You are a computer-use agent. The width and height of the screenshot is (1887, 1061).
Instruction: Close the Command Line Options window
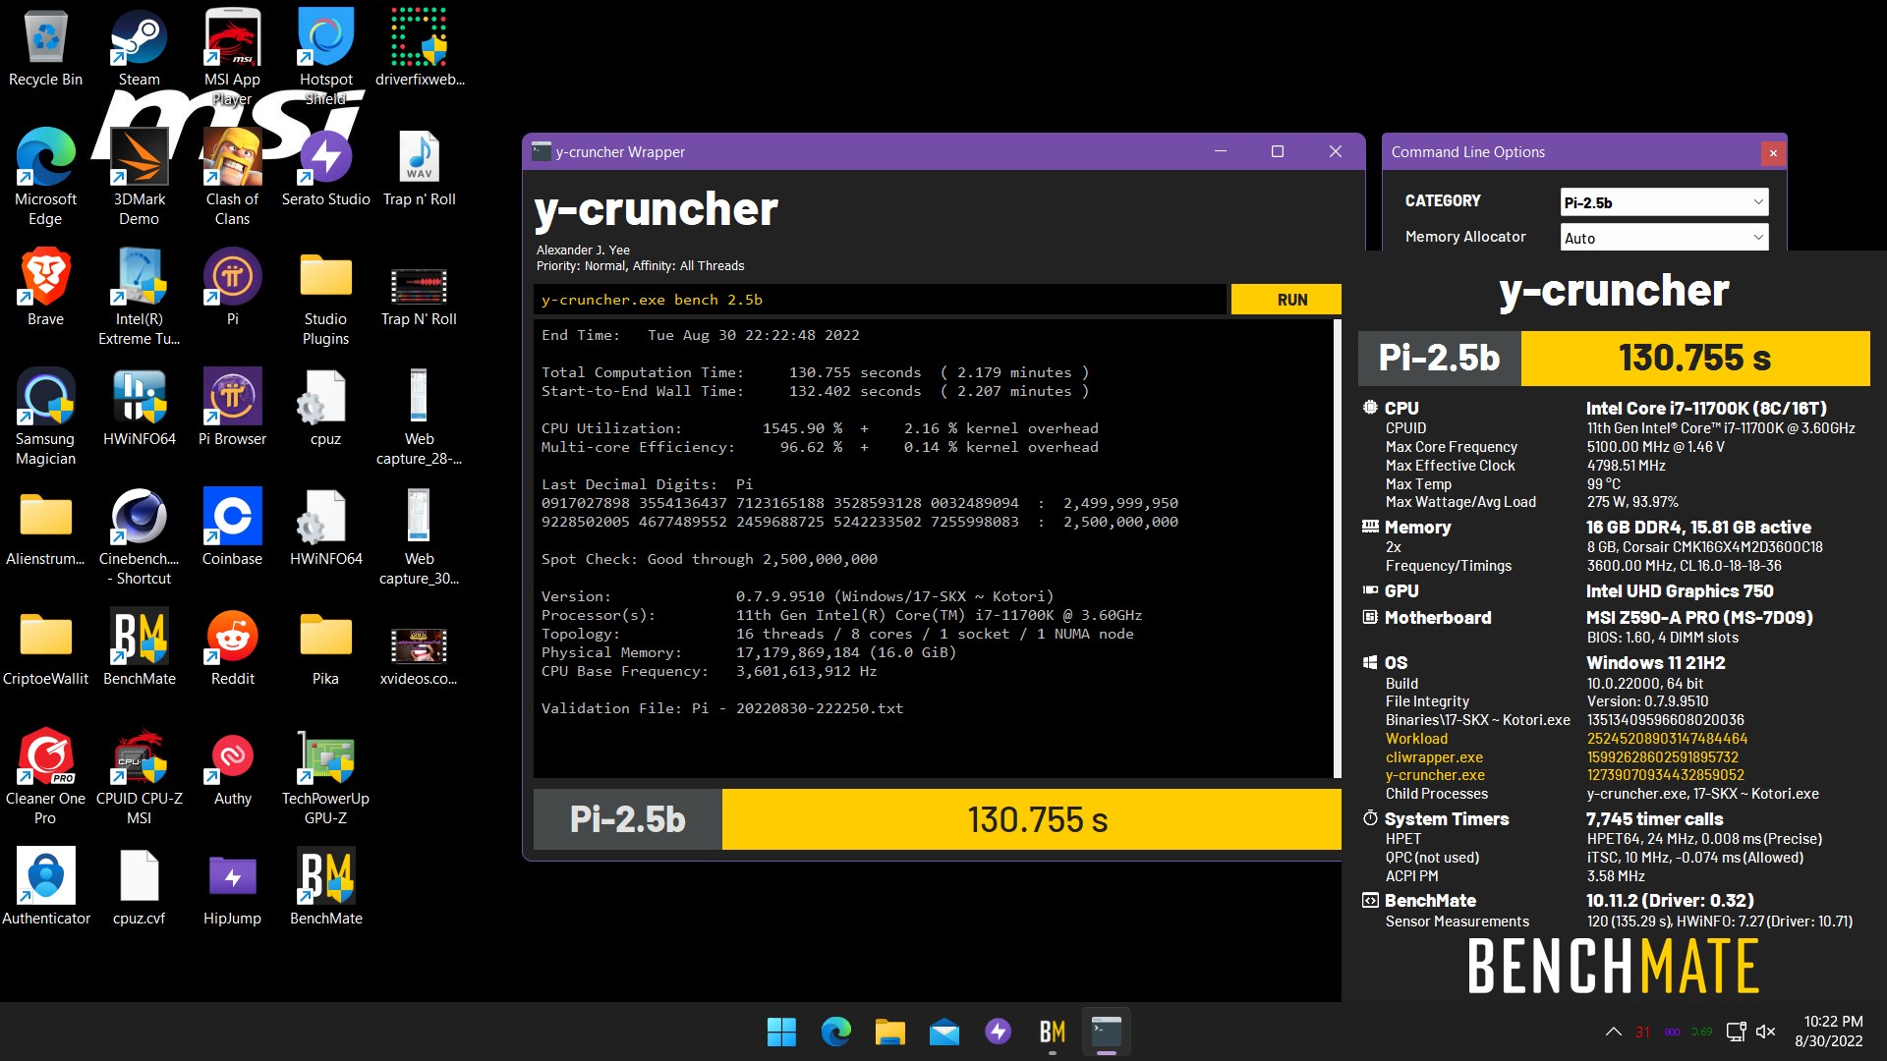coord(1772,152)
